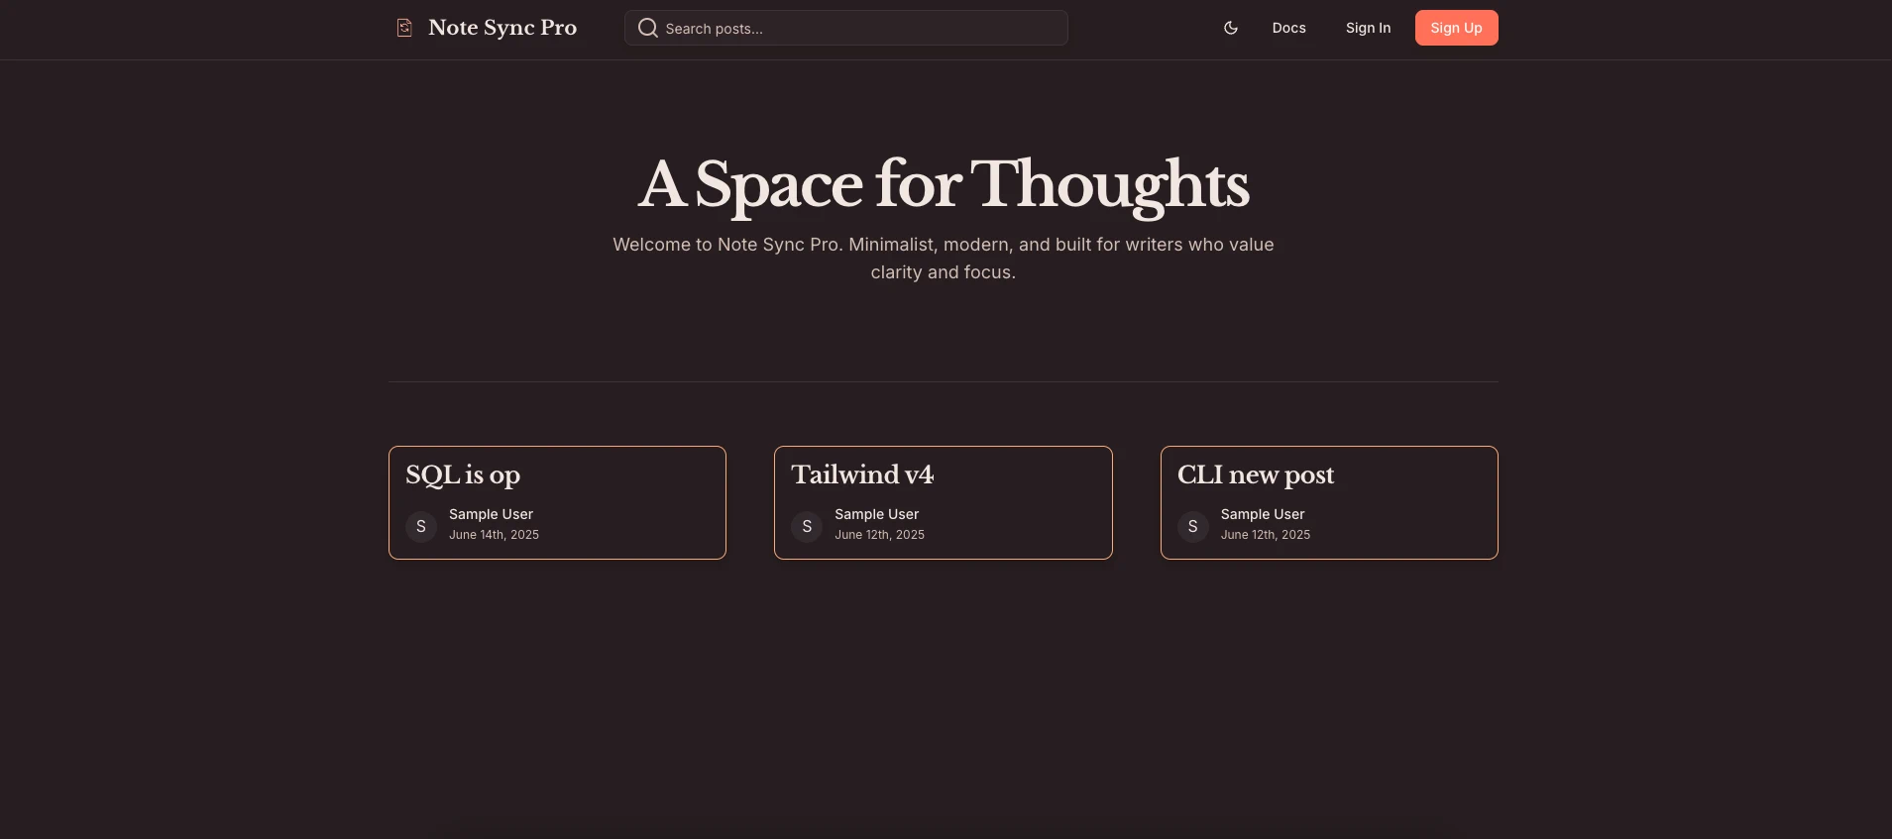Click the search magnifier icon
The width and height of the screenshot is (1892, 839).
(647, 28)
